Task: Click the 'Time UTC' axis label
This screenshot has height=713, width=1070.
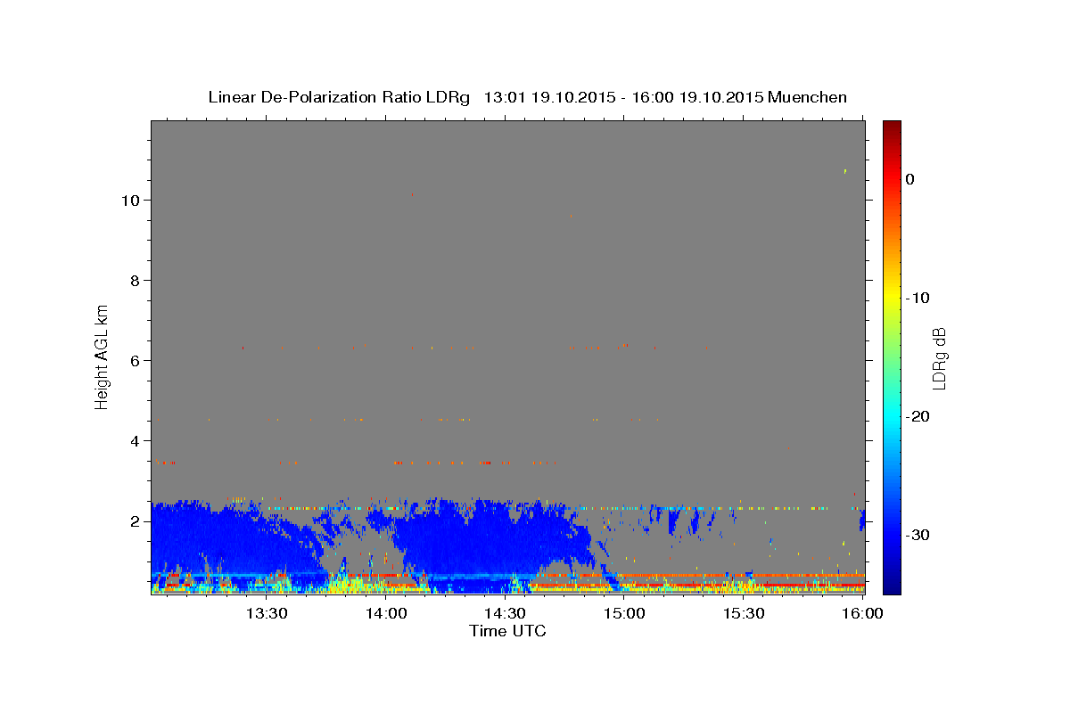Action: (x=507, y=631)
